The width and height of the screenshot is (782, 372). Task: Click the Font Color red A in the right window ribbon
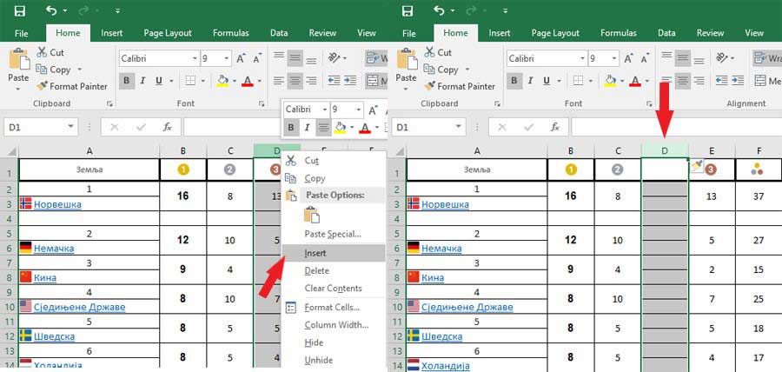pos(634,80)
